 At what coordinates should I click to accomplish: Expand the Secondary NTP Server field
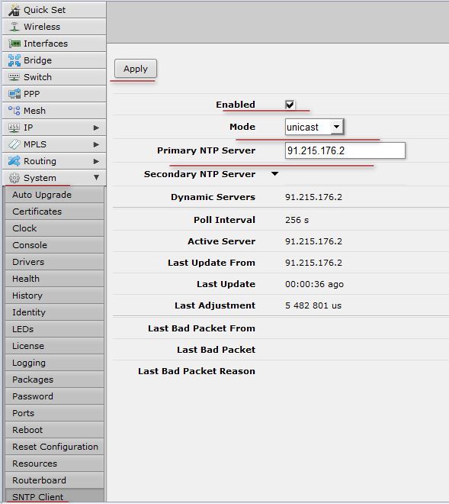[x=274, y=174]
